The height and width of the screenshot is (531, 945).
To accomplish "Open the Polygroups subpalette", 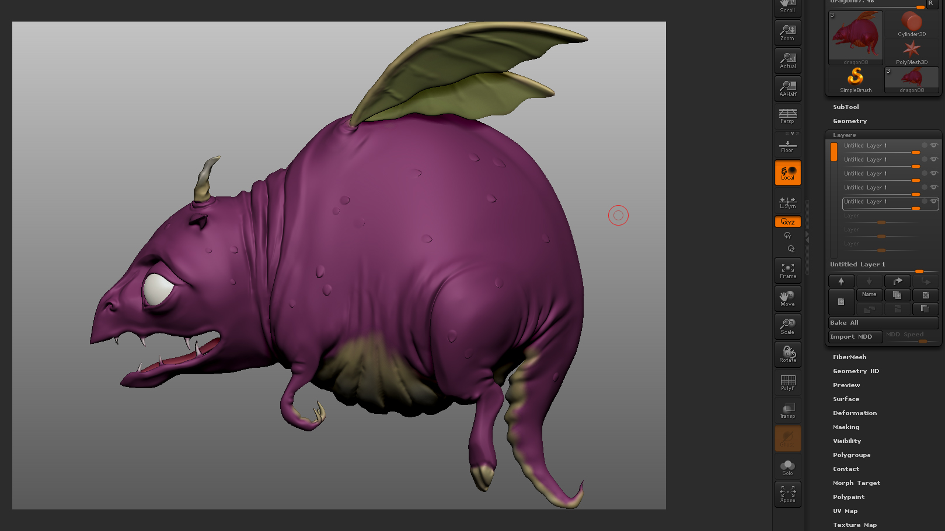I will (852, 455).
